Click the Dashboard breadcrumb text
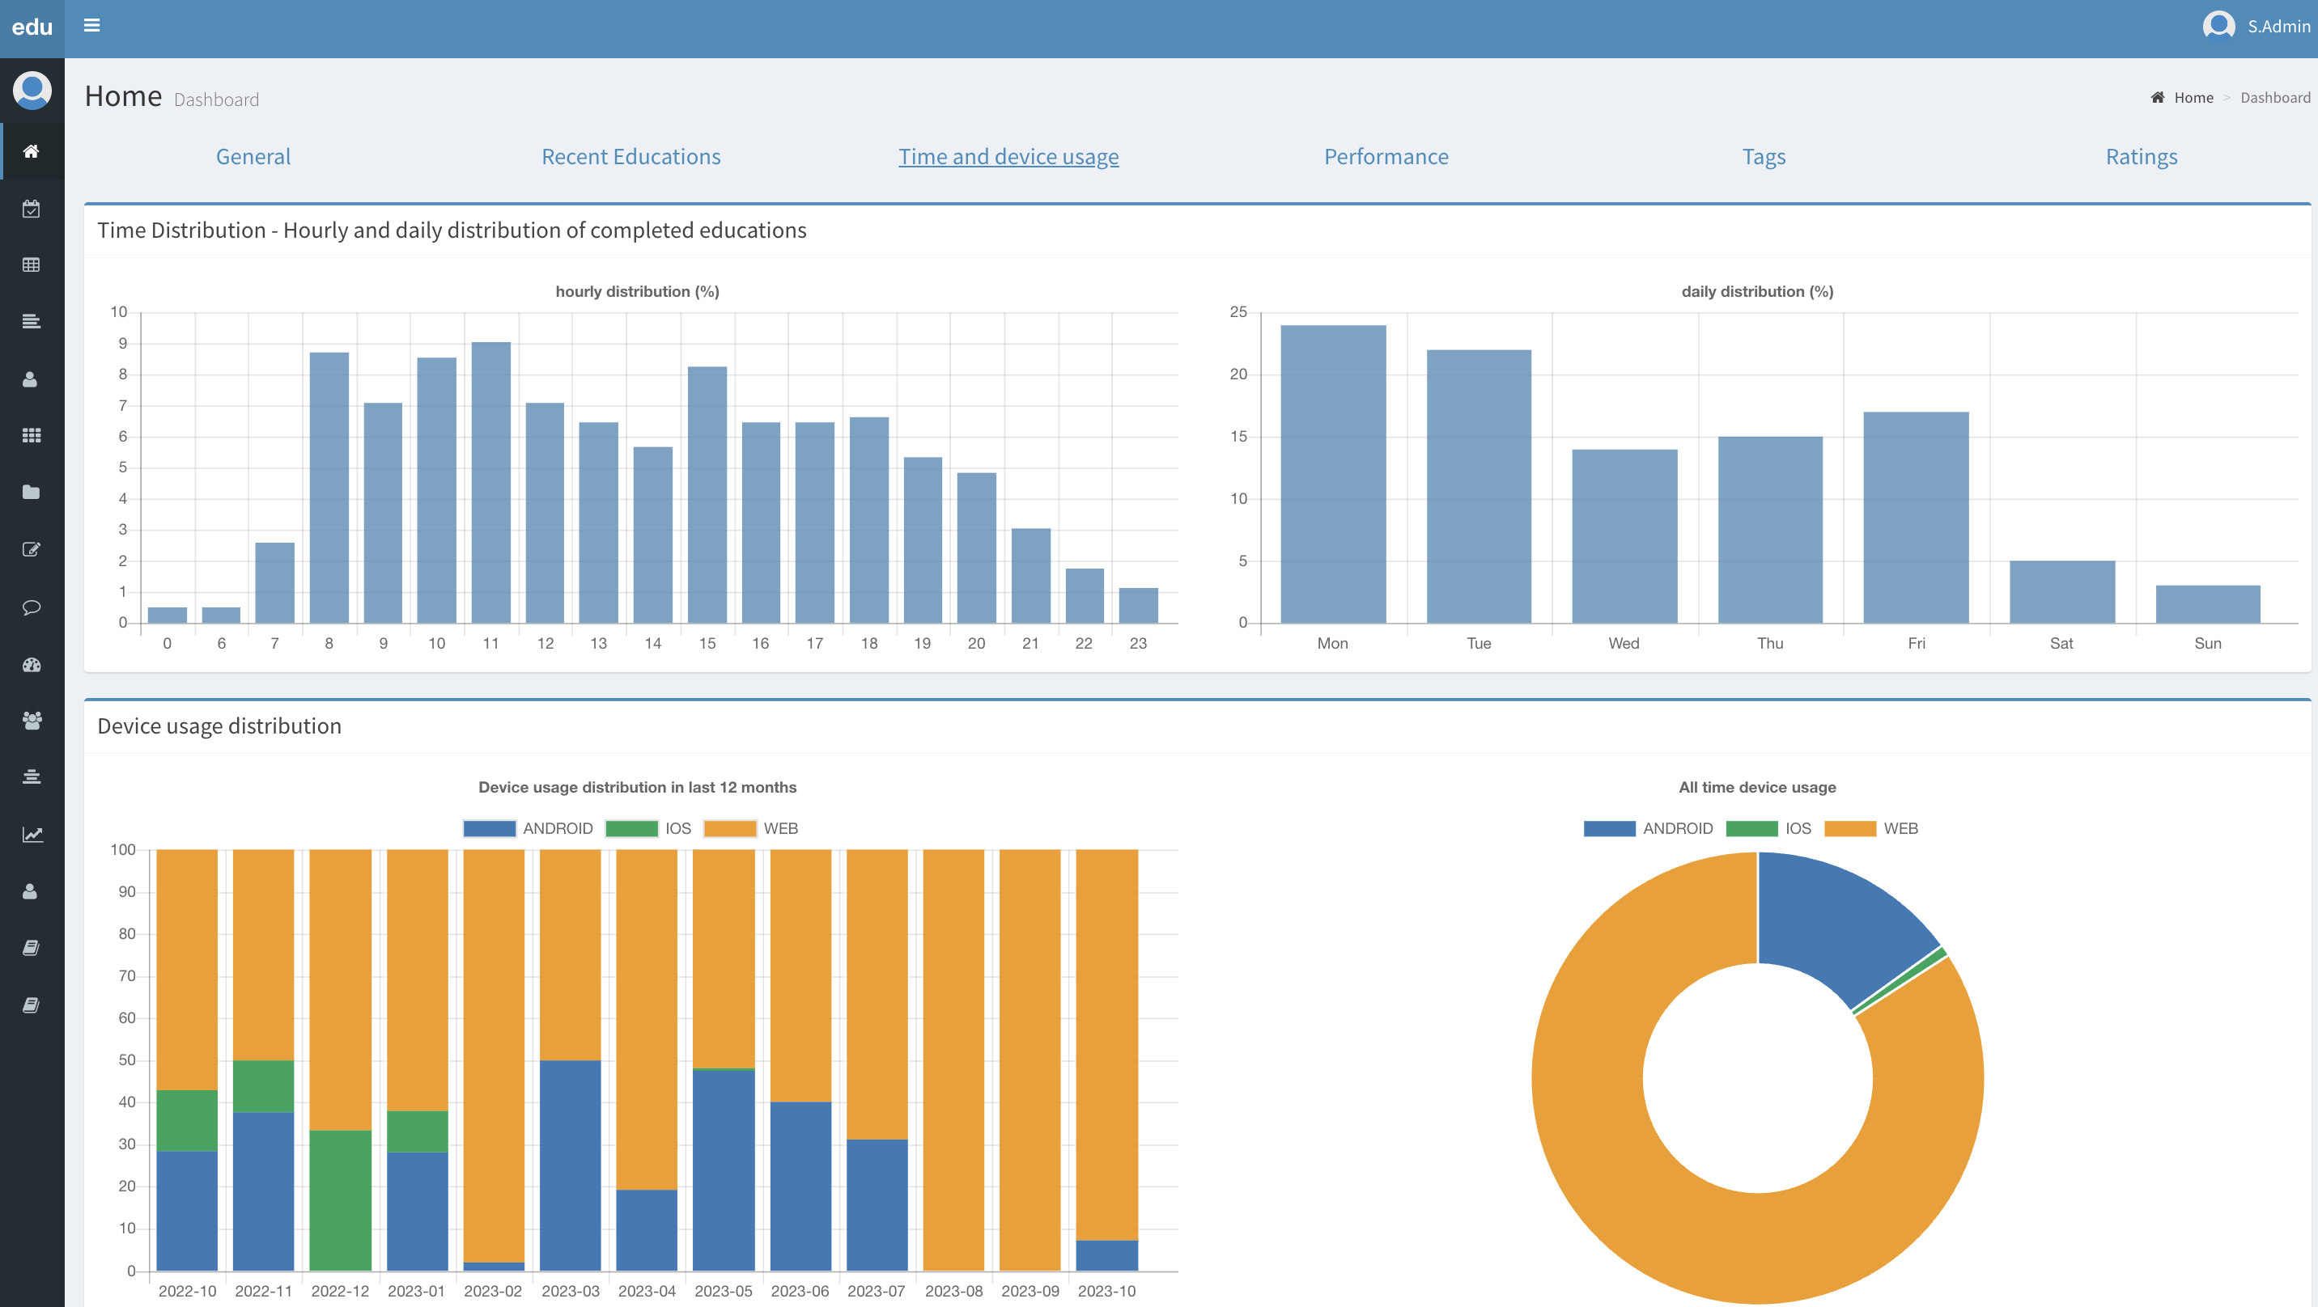Image resolution: width=2318 pixels, height=1307 pixels. [2275, 97]
